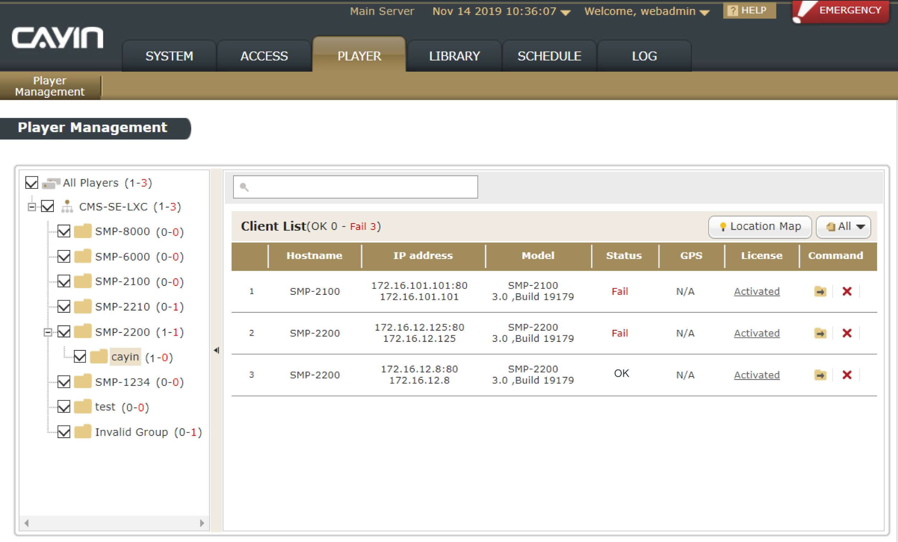Uncheck the Invalid Group checkbox

point(64,432)
